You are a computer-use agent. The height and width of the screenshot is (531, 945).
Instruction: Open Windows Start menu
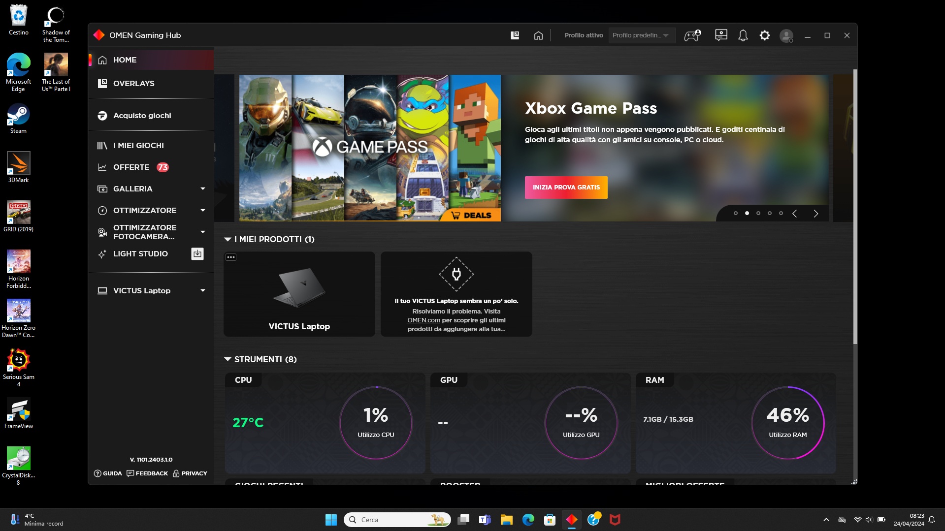click(x=331, y=520)
